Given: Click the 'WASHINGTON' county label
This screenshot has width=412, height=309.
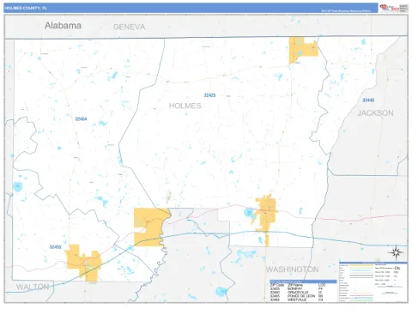Looking at the screenshot, I should [292, 270].
